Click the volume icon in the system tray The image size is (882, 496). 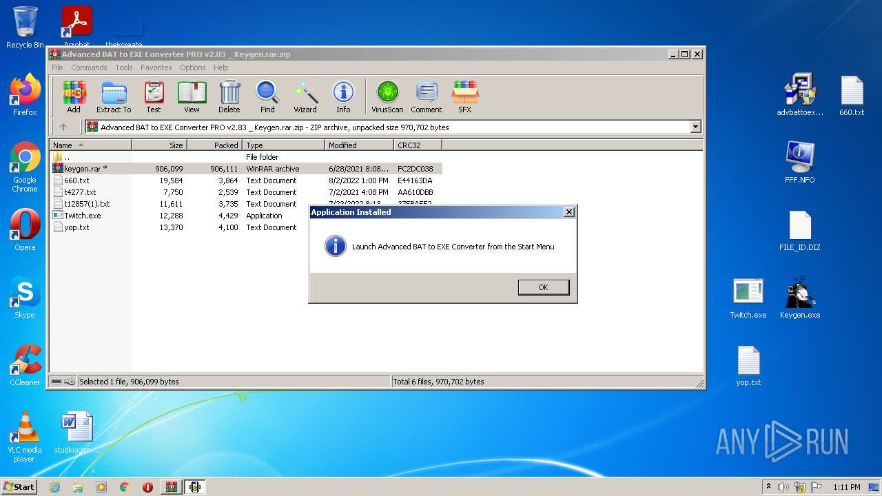[783, 487]
